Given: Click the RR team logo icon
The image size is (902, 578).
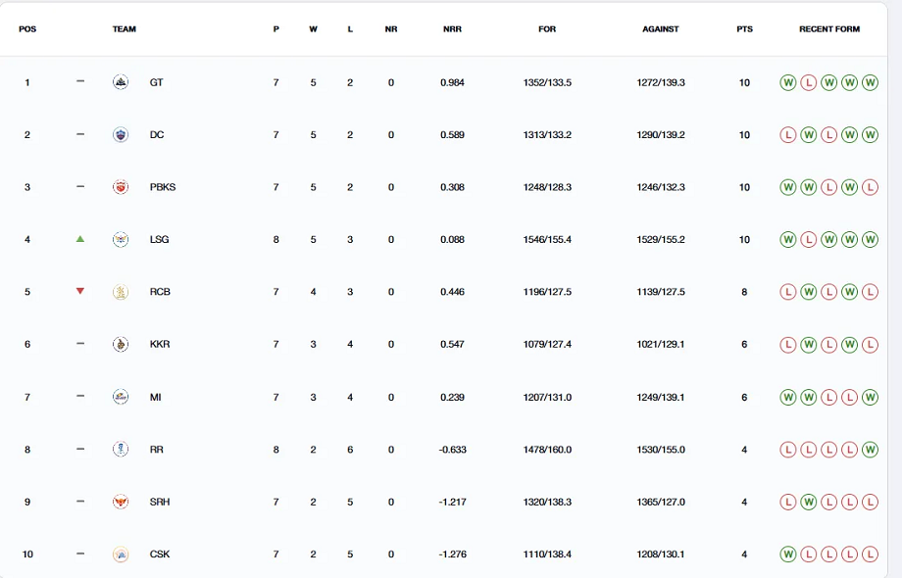Looking at the screenshot, I should 120,450.
